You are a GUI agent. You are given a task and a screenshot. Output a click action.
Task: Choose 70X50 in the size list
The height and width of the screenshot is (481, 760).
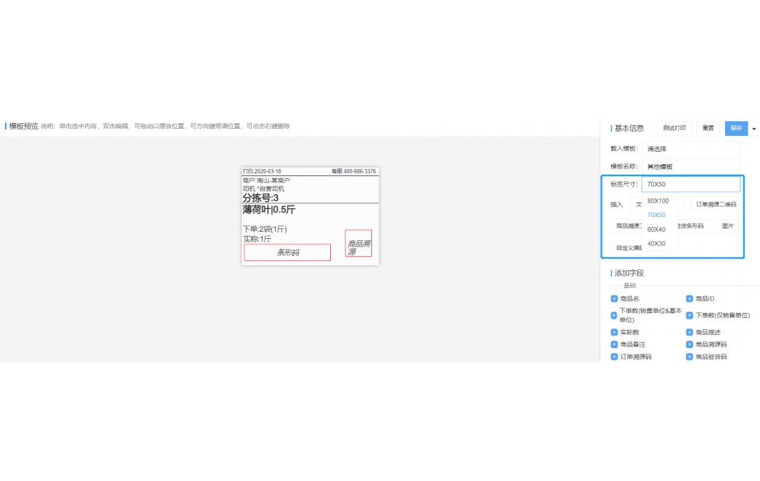point(657,214)
